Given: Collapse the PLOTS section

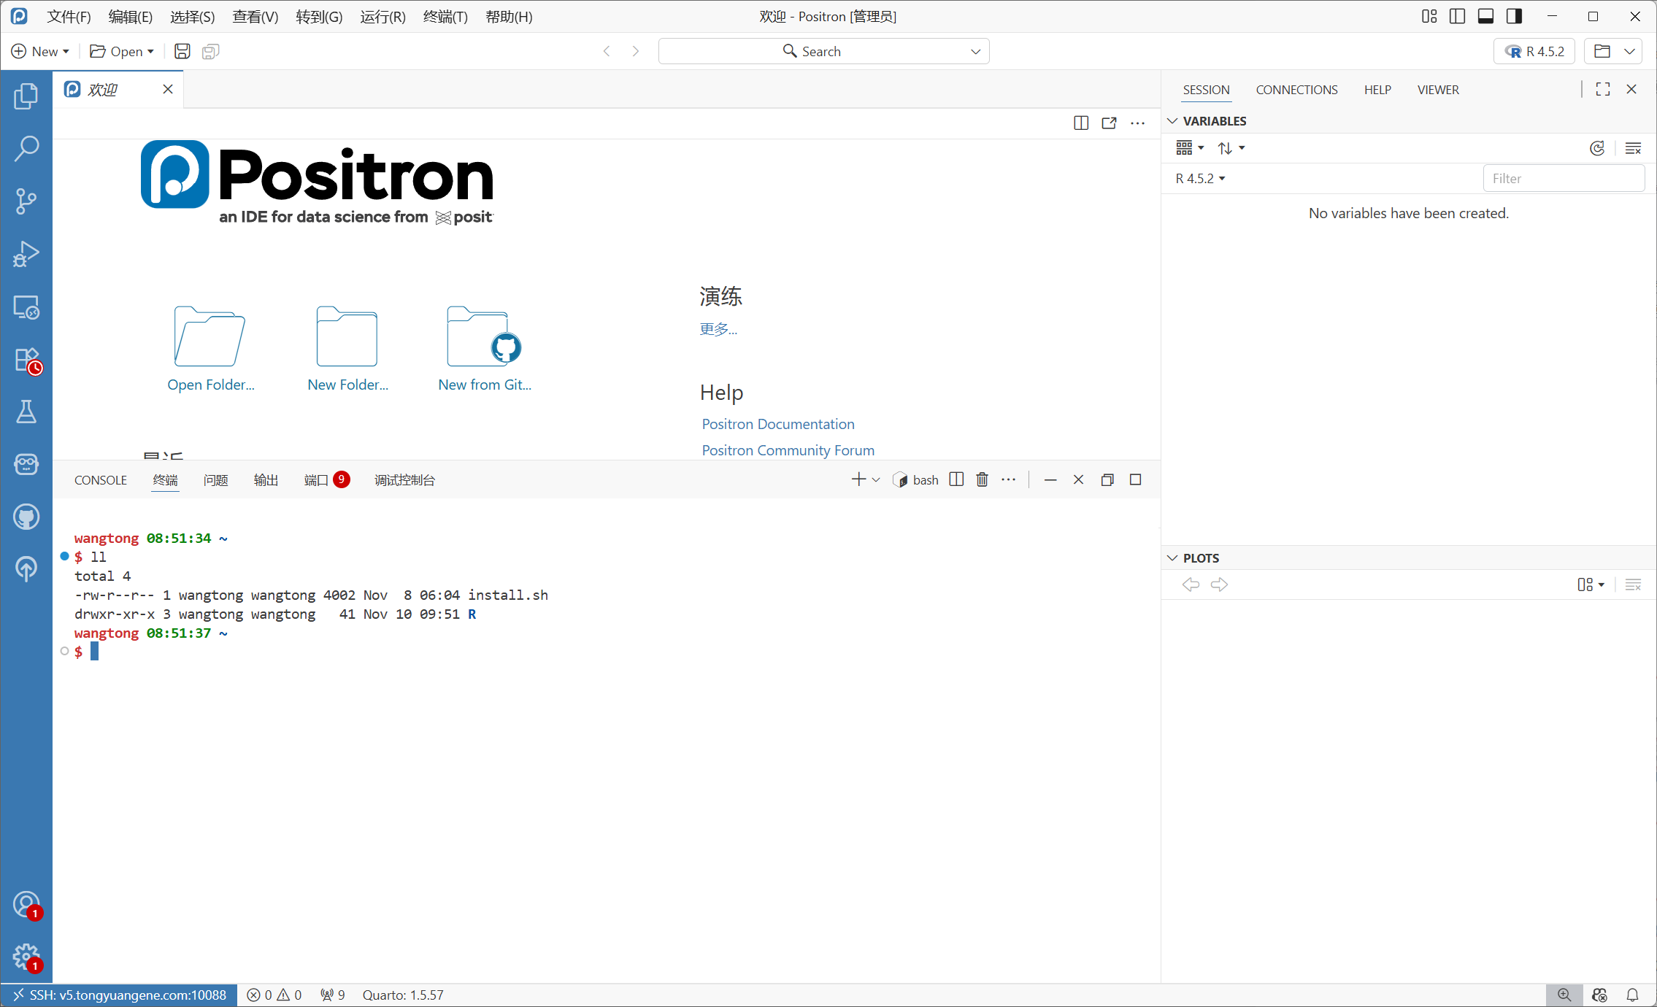Looking at the screenshot, I should tap(1172, 557).
